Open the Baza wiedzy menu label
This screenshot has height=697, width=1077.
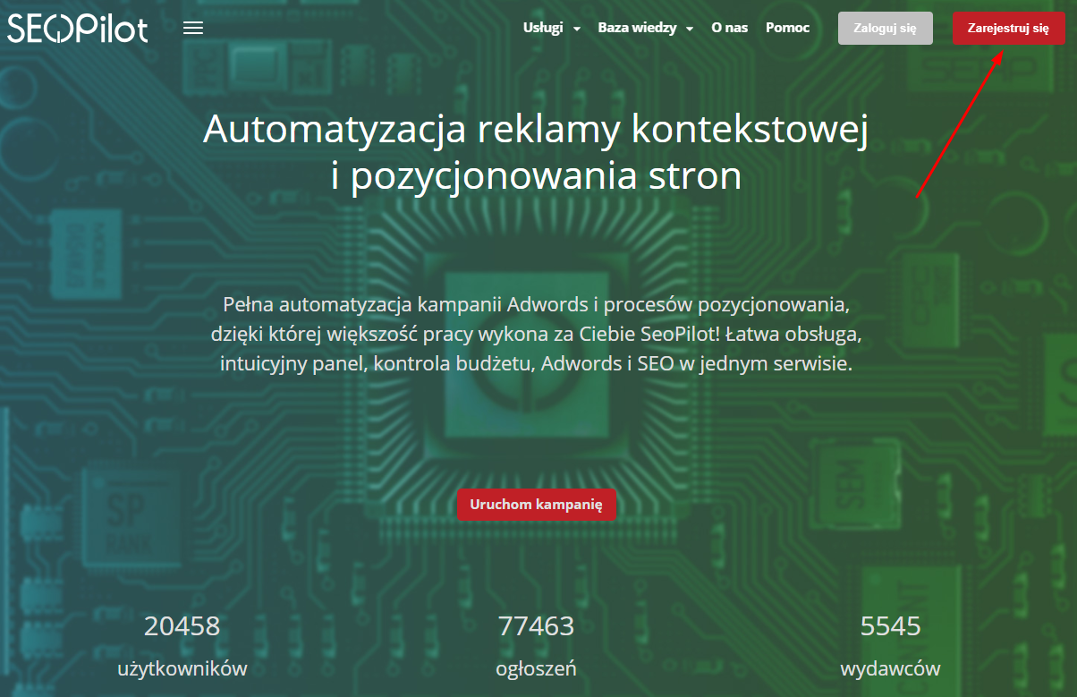(637, 28)
